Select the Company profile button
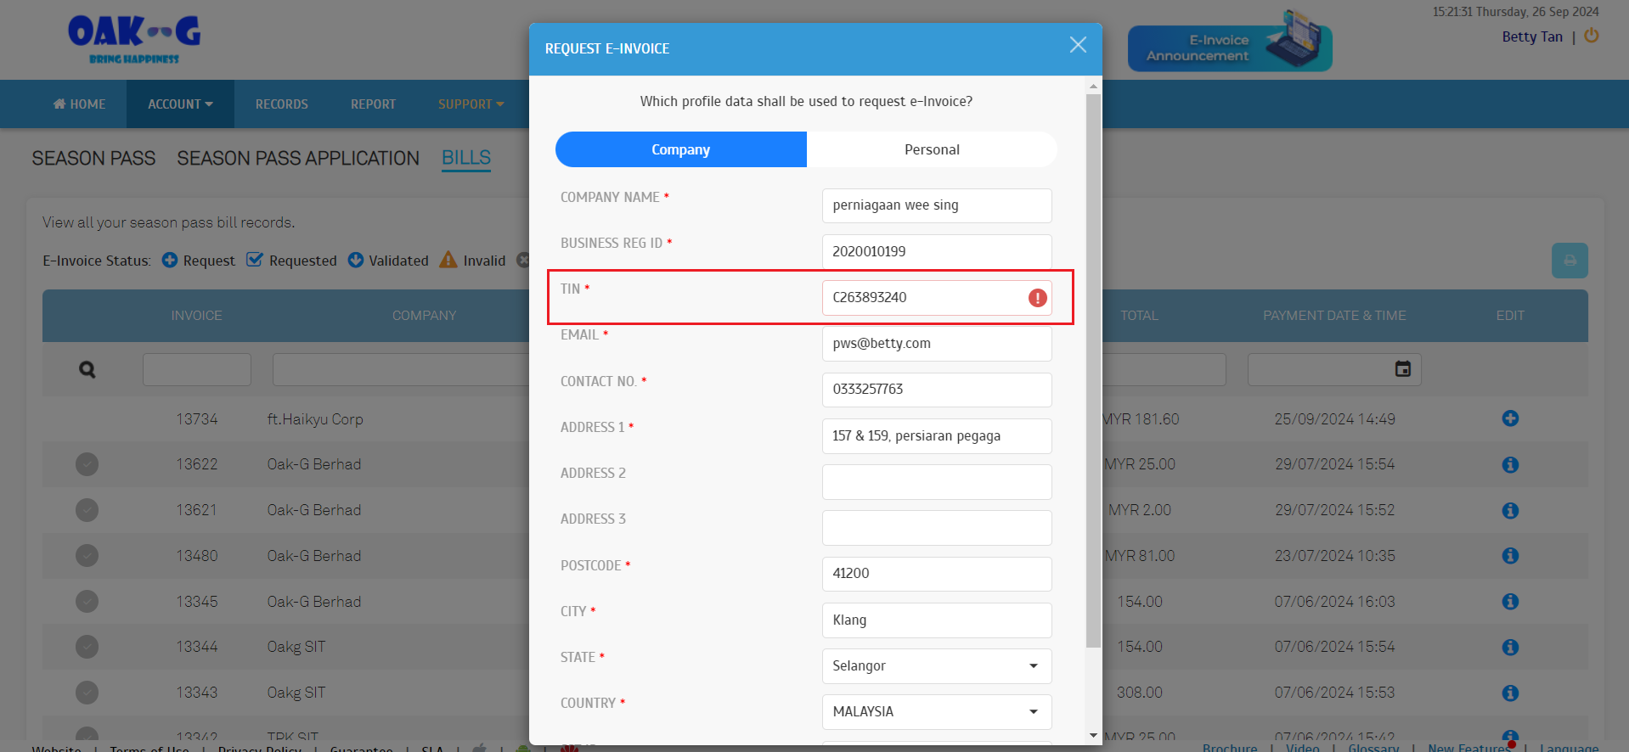 (x=680, y=149)
